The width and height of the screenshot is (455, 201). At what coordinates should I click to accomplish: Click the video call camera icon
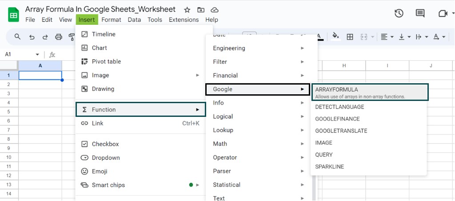tap(443, 14)
